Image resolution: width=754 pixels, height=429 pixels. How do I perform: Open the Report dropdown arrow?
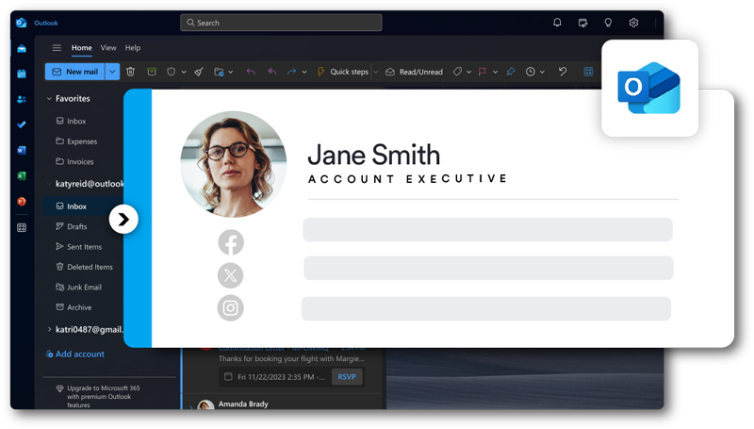184,73
